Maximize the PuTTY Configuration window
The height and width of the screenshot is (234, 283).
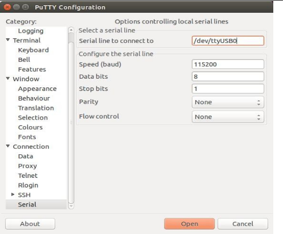[x=26, y=7]
